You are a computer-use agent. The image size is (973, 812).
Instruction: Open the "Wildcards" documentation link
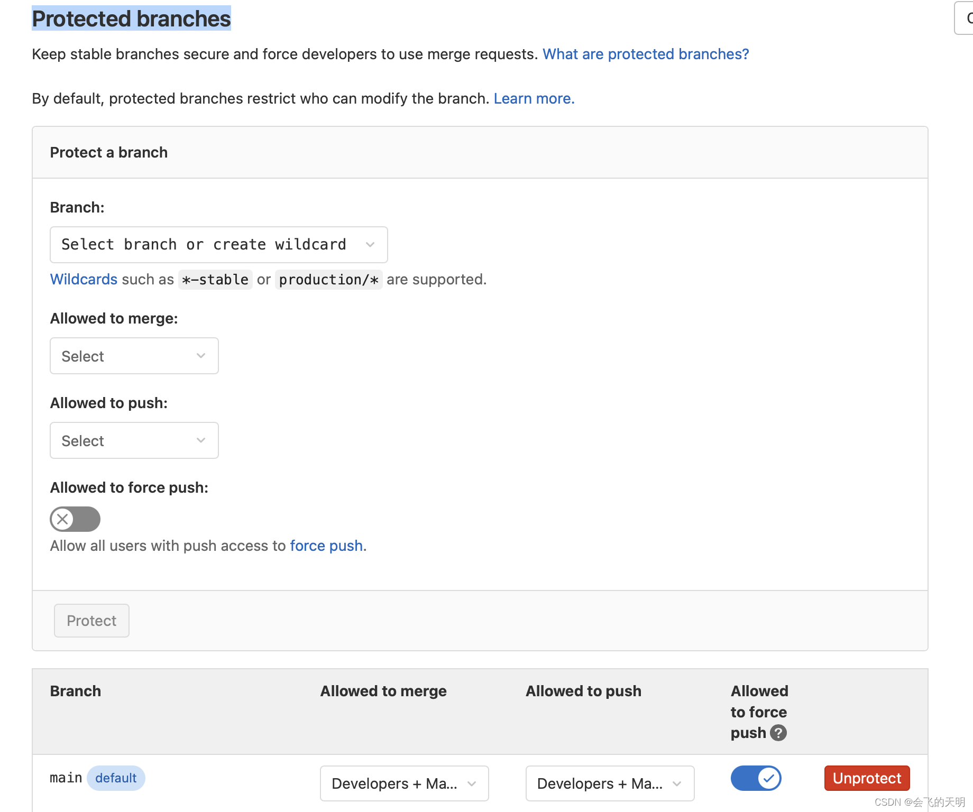[84, 279]
